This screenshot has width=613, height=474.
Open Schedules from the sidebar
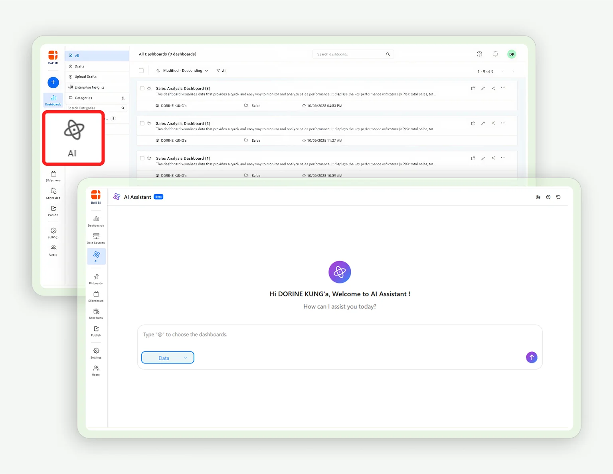[96, 313]
